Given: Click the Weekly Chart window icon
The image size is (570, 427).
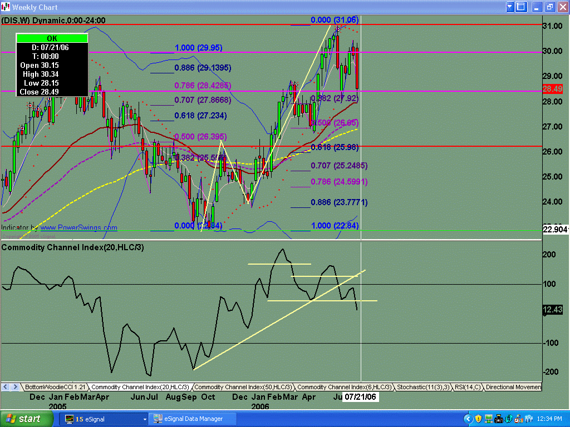Looking at the screenshot, I should tap(6, 7).
